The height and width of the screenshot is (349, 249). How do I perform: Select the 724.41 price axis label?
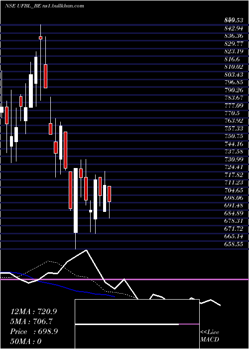point(234,167)
